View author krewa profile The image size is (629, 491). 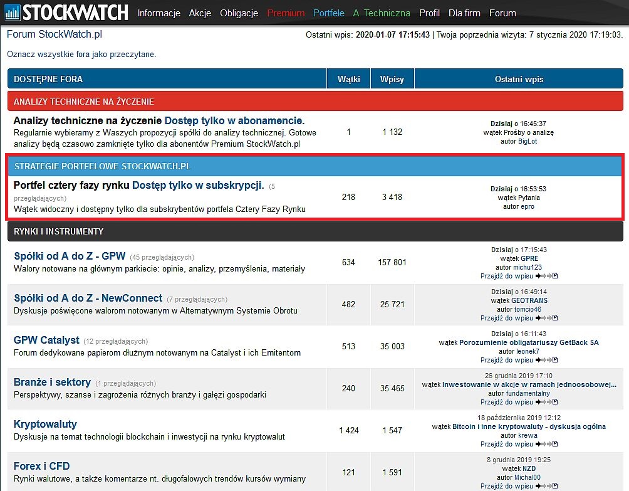(528, 435)
